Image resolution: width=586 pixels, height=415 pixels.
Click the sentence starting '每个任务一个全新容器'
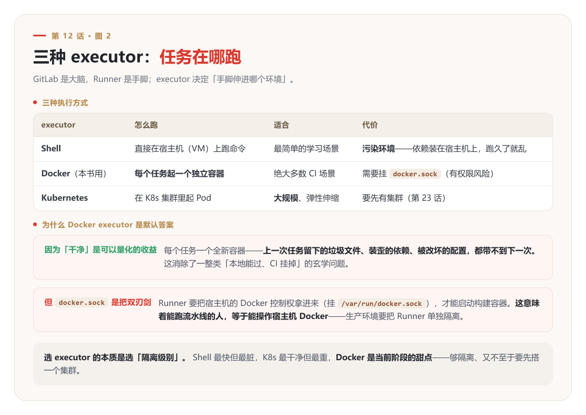(352, 251)
